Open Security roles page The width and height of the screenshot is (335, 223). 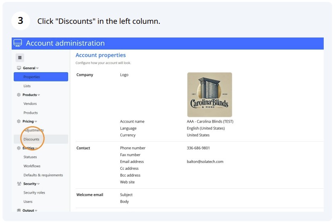pyautogui.click(x=34, y=193)
